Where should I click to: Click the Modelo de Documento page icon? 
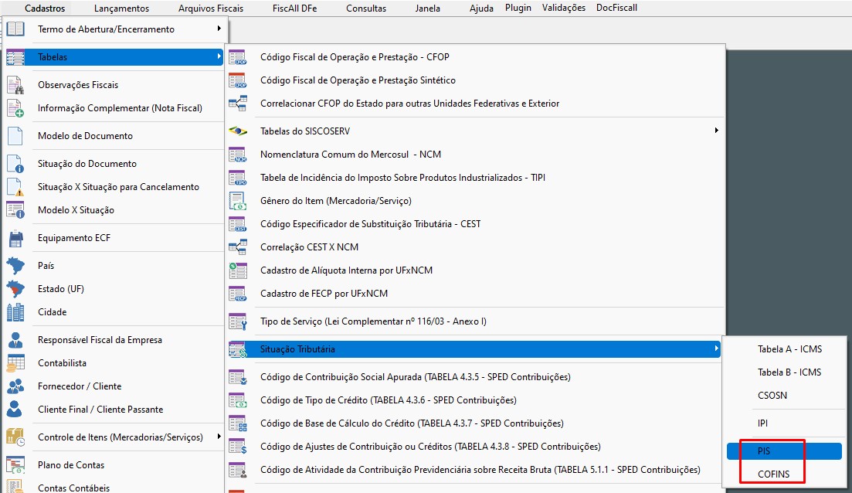coord(15,136)
